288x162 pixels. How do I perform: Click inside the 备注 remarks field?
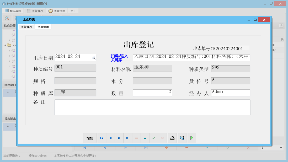pyautogui.click(x=152, y=107)
